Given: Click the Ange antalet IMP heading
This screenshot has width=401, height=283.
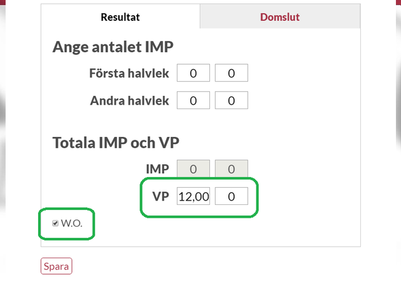Looking at the screenshot, I should (x=113, y=47).
